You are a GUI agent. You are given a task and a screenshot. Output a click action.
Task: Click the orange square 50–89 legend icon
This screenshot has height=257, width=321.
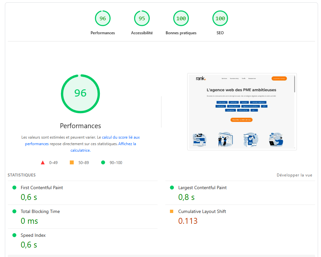(72, 162)
